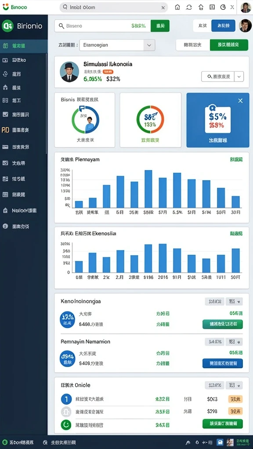Viewport: 253px width, 449px height.
Task: Open the browser profile avatar at top right
Action: pos(246,7)
